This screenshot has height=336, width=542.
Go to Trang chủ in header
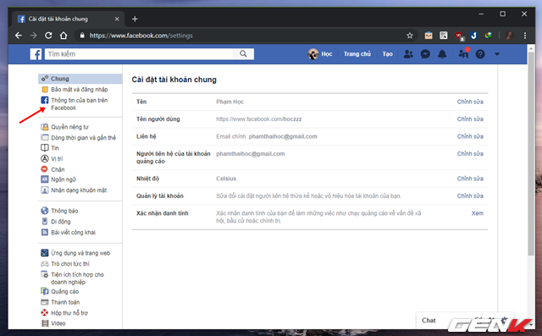(357, 54)
